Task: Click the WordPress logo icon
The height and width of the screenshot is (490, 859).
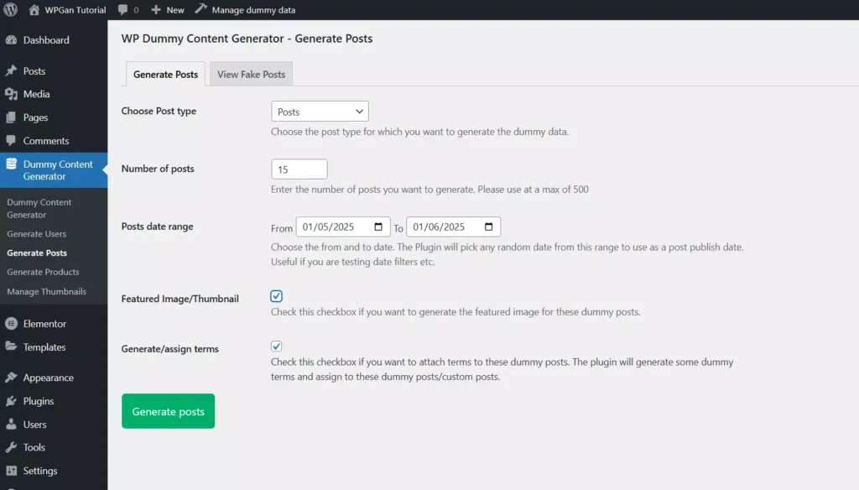Action: (10, 10)
